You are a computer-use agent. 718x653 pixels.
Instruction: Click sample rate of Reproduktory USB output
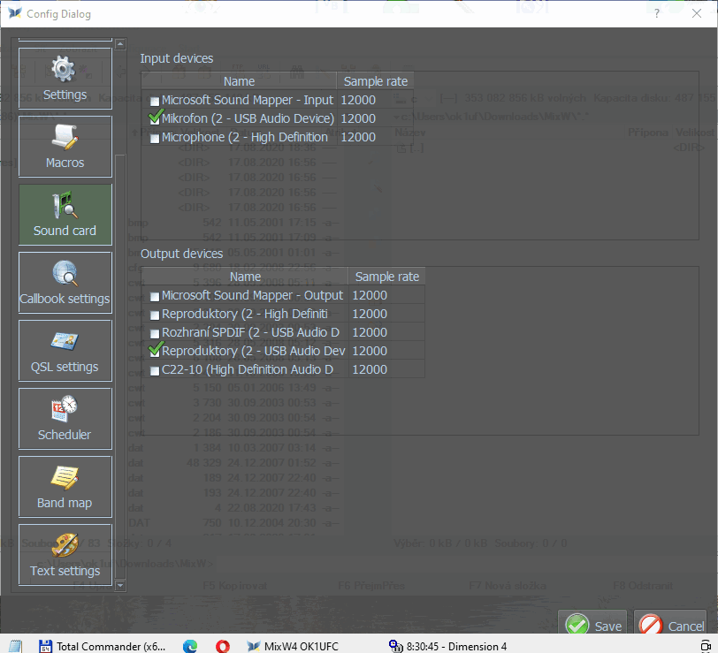(x=370, y=351)
